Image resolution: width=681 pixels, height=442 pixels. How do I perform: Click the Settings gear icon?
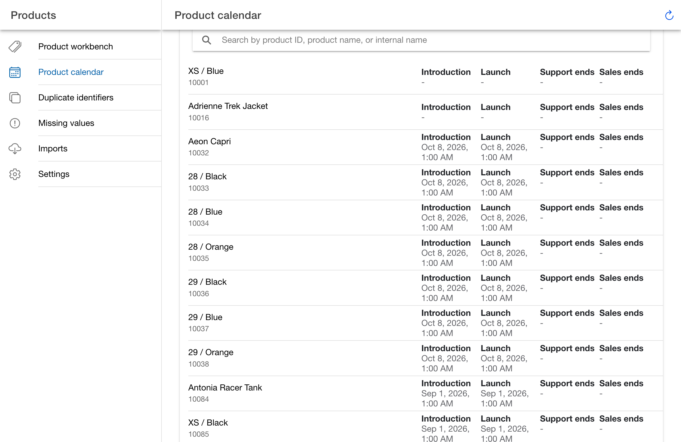[15, 174]
